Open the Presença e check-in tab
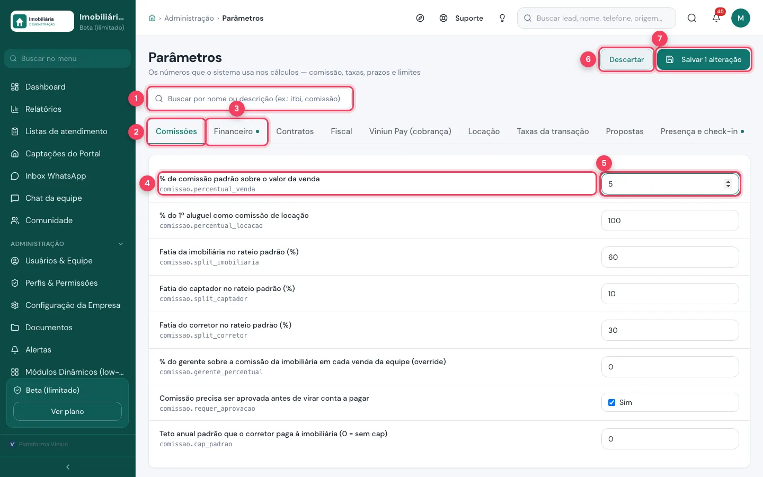 (x=702, y=131)
